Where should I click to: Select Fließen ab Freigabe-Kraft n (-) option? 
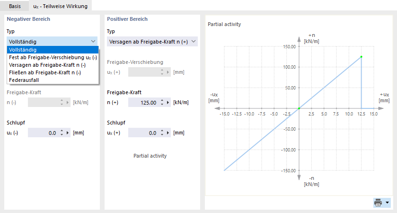45,72
